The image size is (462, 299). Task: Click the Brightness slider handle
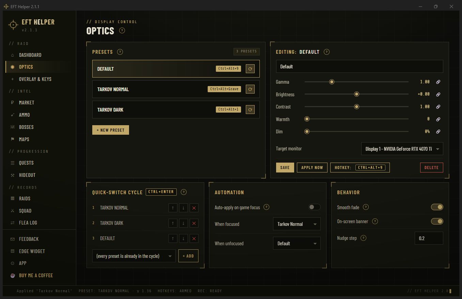(x=356, y=94)
